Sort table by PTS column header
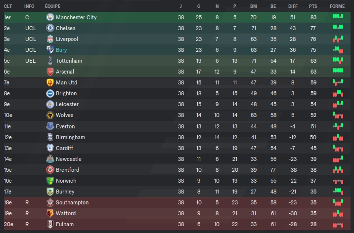 [x=313, y=6]
